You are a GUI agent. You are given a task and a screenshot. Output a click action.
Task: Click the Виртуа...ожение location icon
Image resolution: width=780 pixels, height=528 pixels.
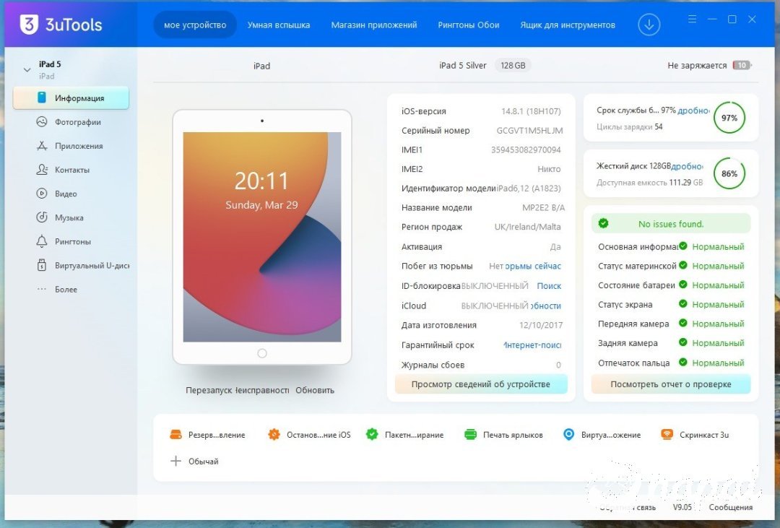[x=568, y=434]
